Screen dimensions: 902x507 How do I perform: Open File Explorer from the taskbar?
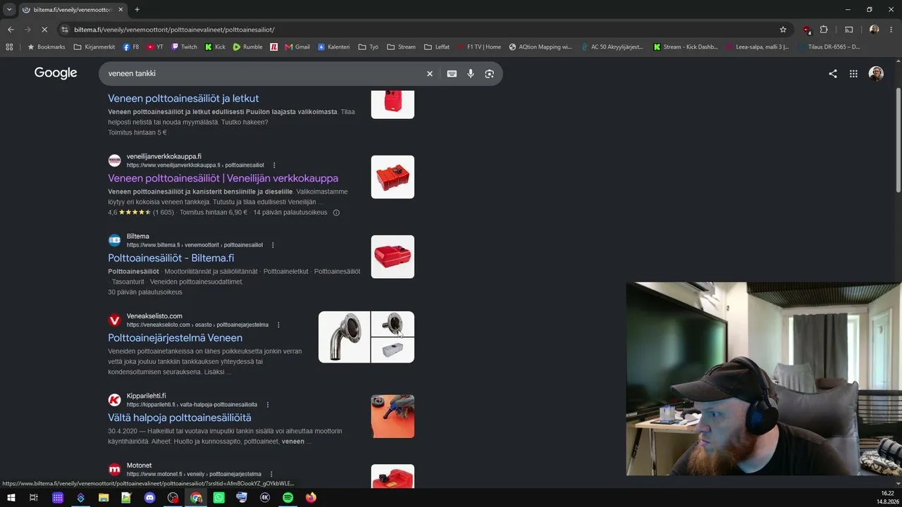(x=104, y=497)
